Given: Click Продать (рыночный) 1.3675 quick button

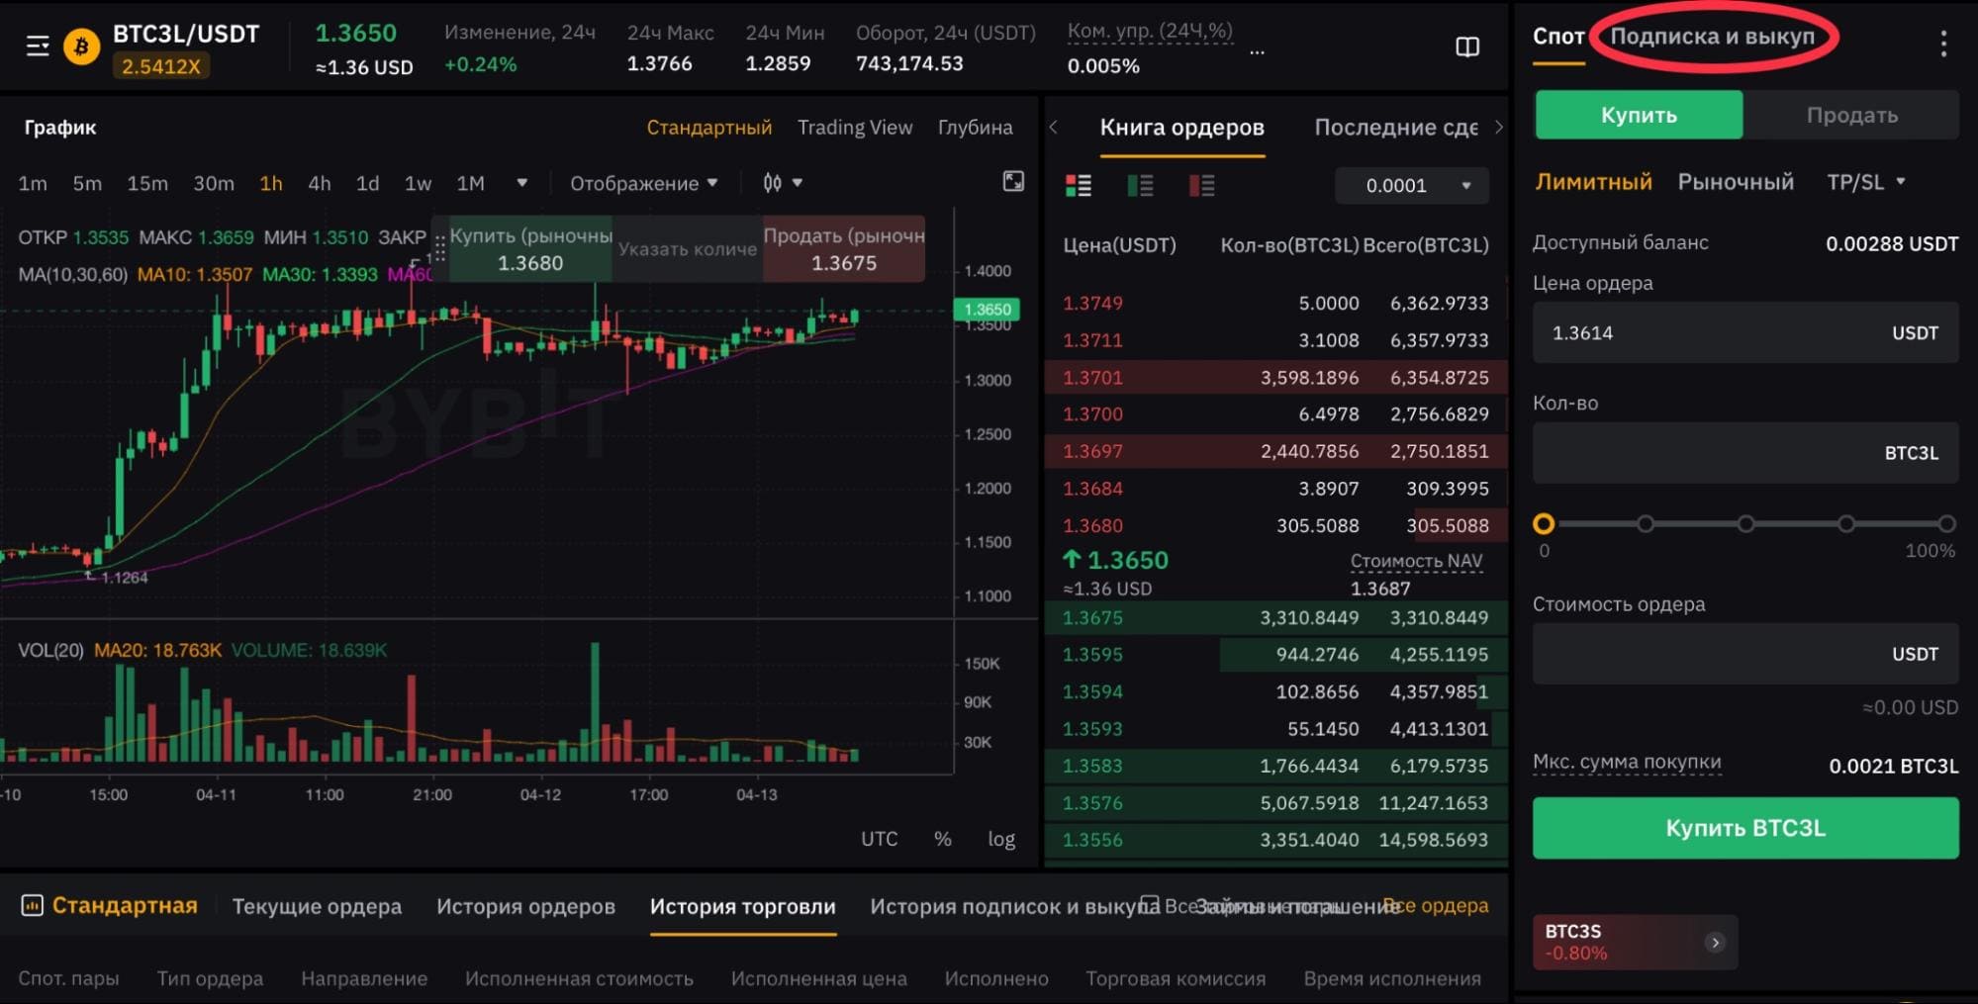Looking at the screenshot, I should click(843, 249).
